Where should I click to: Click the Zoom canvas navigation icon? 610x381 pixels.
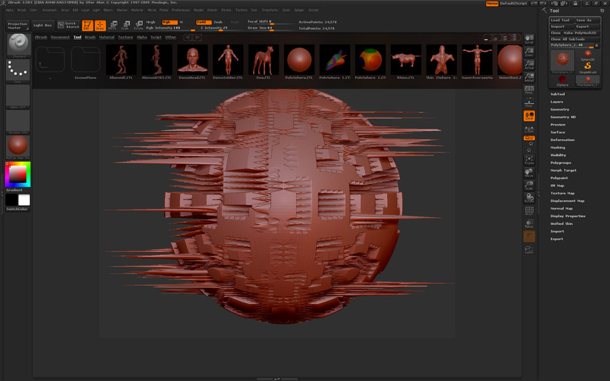coord(529,51)
